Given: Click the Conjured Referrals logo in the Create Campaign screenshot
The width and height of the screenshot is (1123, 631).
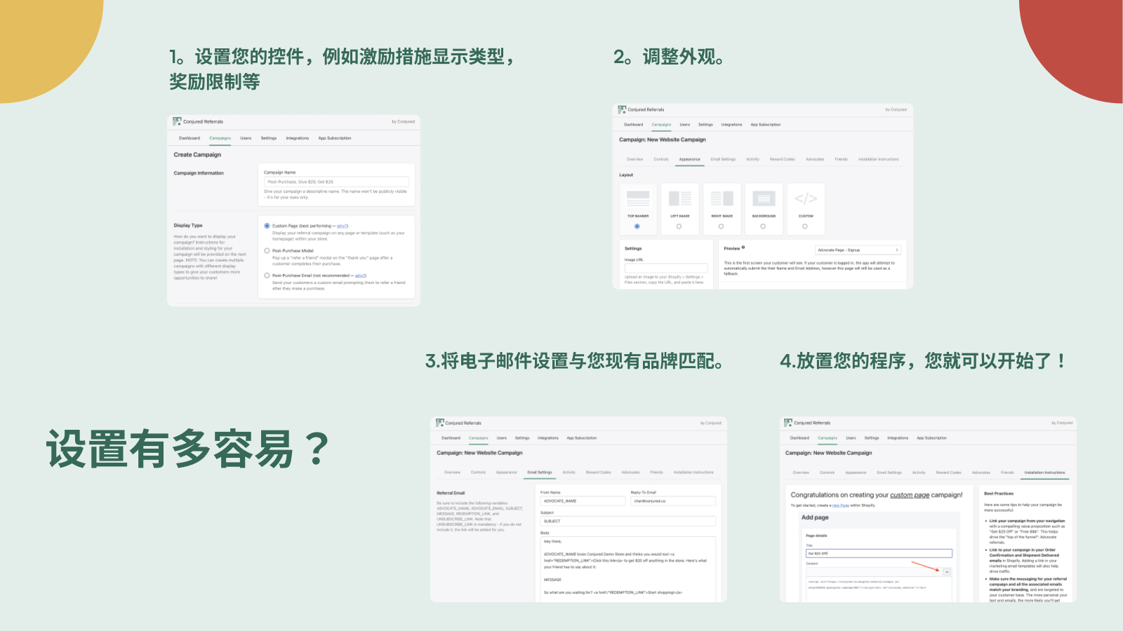Looking at the screenshot, I should [x=177, y=121].
